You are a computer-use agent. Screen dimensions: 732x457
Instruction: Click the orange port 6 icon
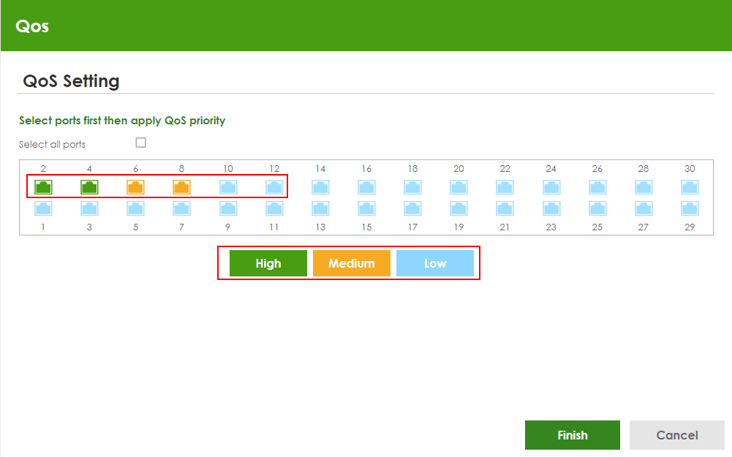135,187
